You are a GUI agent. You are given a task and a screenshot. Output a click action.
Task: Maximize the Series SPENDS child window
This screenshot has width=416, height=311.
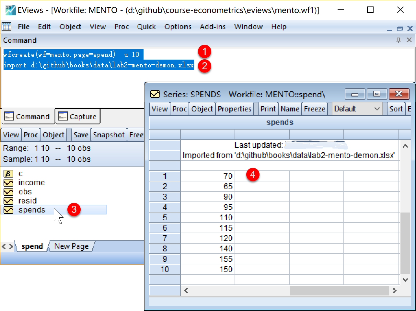tap(376, 94)
